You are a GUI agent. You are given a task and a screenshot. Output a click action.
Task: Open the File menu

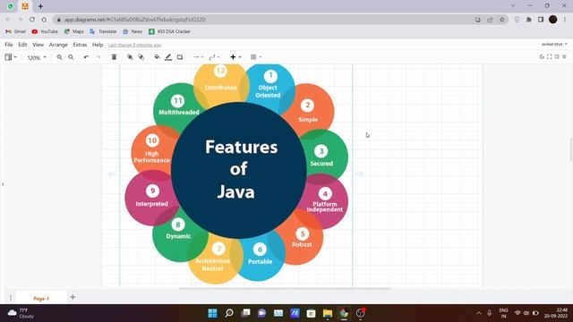click(x=9, y=45)
